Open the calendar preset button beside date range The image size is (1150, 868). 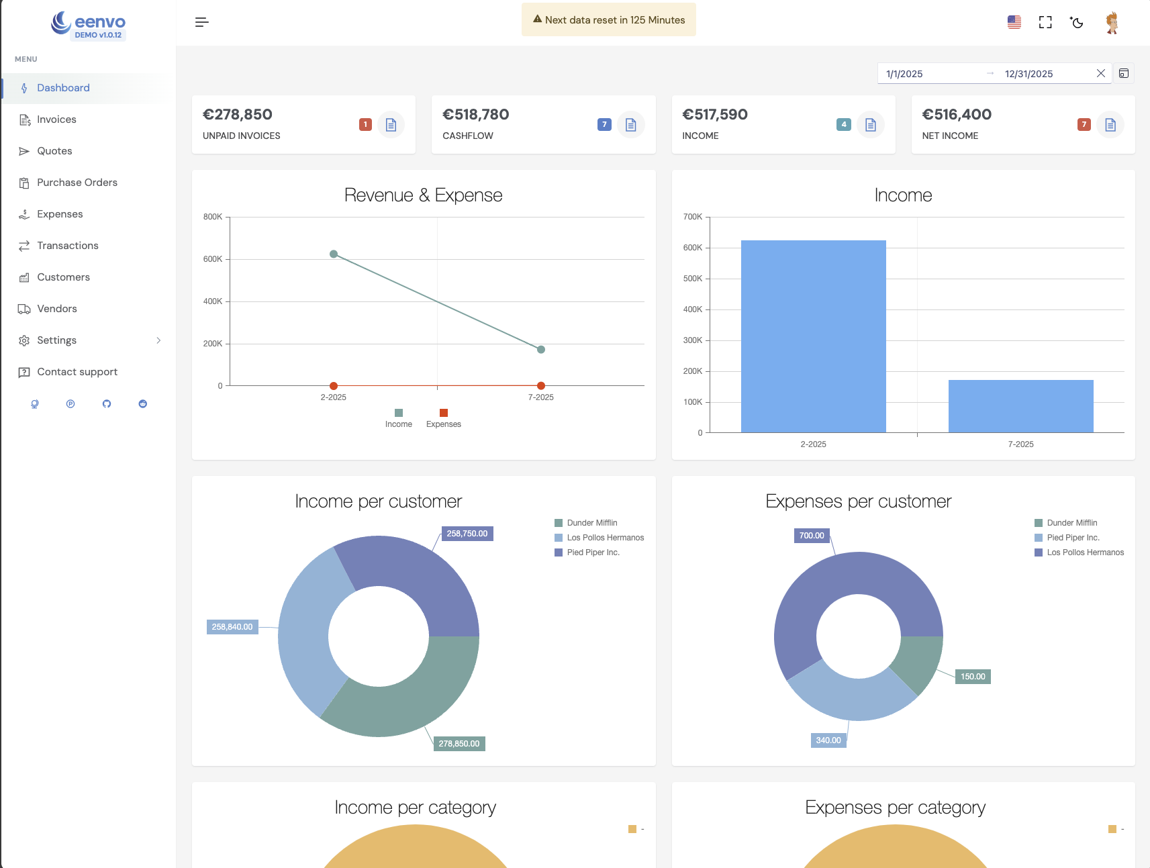tap(1124, 73)
